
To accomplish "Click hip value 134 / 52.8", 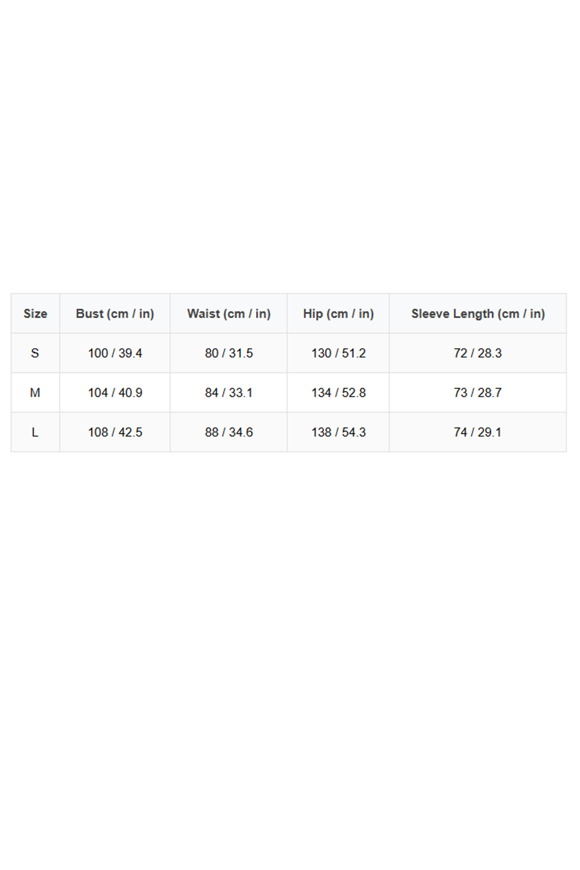I will (x=338, y=393).
